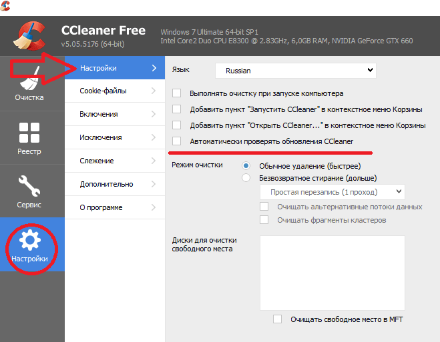Click the Режим очистки label
This screenshot has height=342, width=440.
(x=197, y=165)
